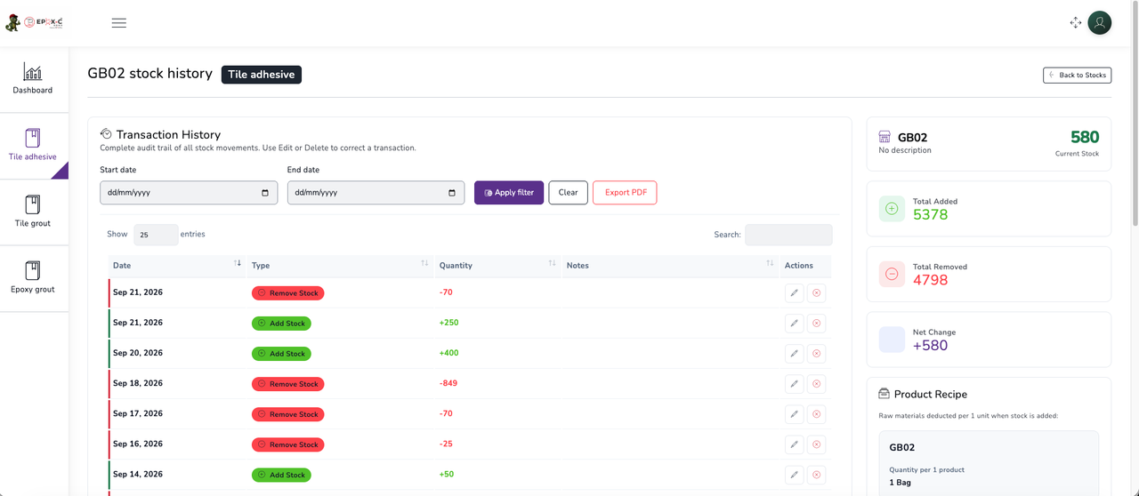1139x496 pixels.
Task: Click Export PDF button
Action: coord(625,193)
